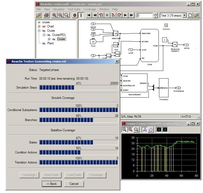Click the red reverse step-into arrow
The height and width of the screenshot is (193, 203).
(101, 15)
